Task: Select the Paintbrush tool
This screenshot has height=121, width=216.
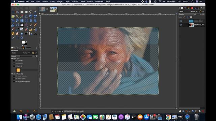Action: pos(31,25)
